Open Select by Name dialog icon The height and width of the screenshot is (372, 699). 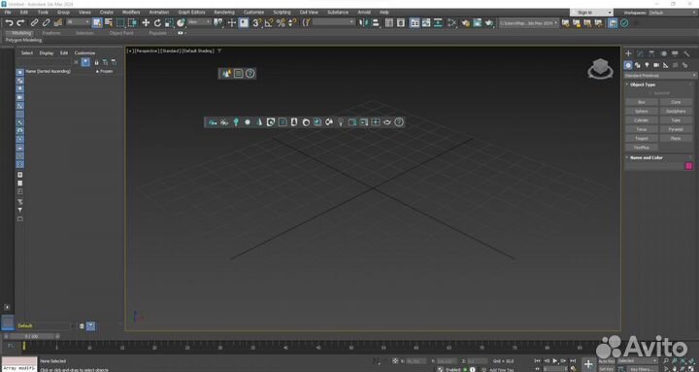[109, 22]
